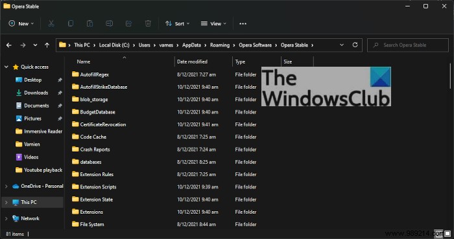The height and width of the screenshot is (239, 454).
Task: Expand the OneDrive - Personal tree
Action: 6,187
